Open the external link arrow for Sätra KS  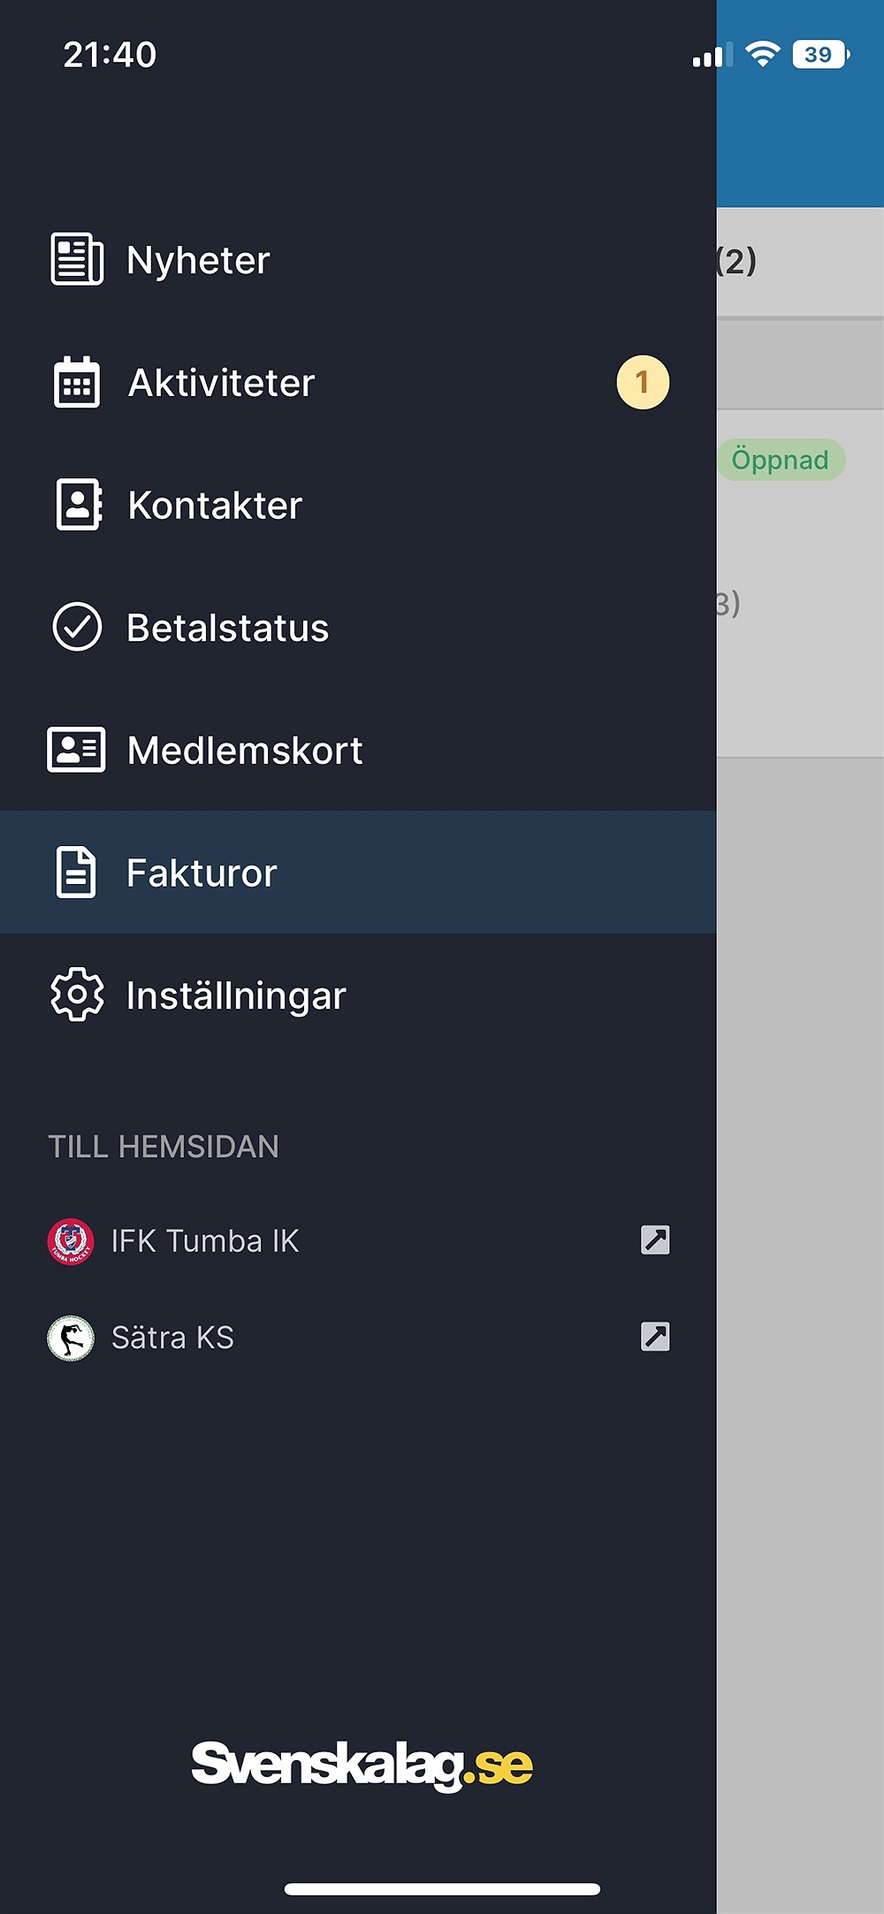pyautogui.click(x=655, y=1337)
